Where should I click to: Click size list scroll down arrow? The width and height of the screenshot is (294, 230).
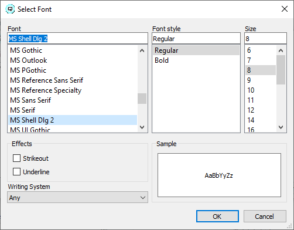(281, 127)
